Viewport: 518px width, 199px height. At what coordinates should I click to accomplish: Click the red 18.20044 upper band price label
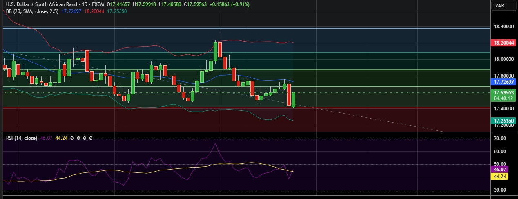pos(503,43)
